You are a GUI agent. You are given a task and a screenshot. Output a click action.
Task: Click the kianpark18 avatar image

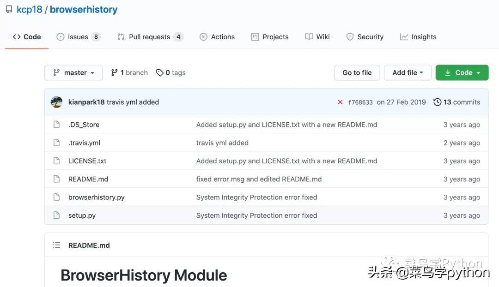coord(57,102)
